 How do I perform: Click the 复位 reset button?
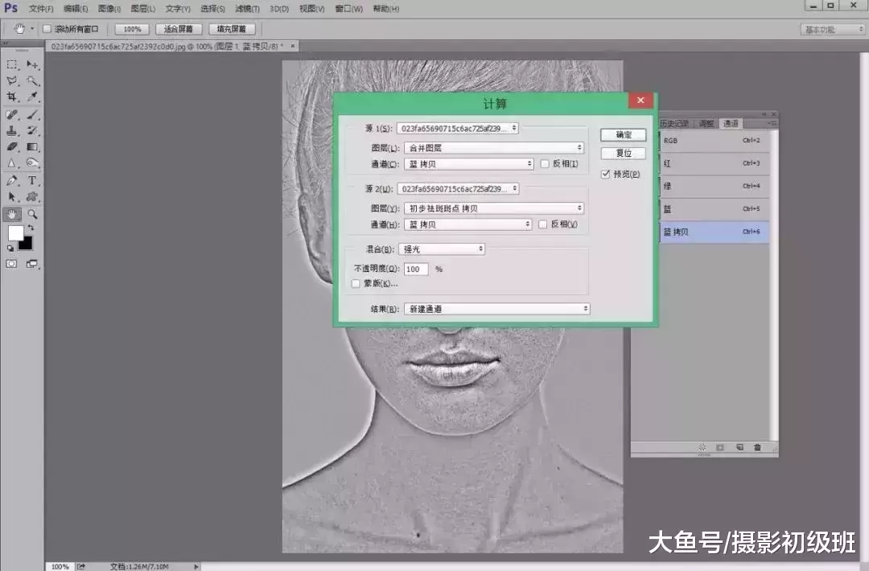click(x=622, y=153)
